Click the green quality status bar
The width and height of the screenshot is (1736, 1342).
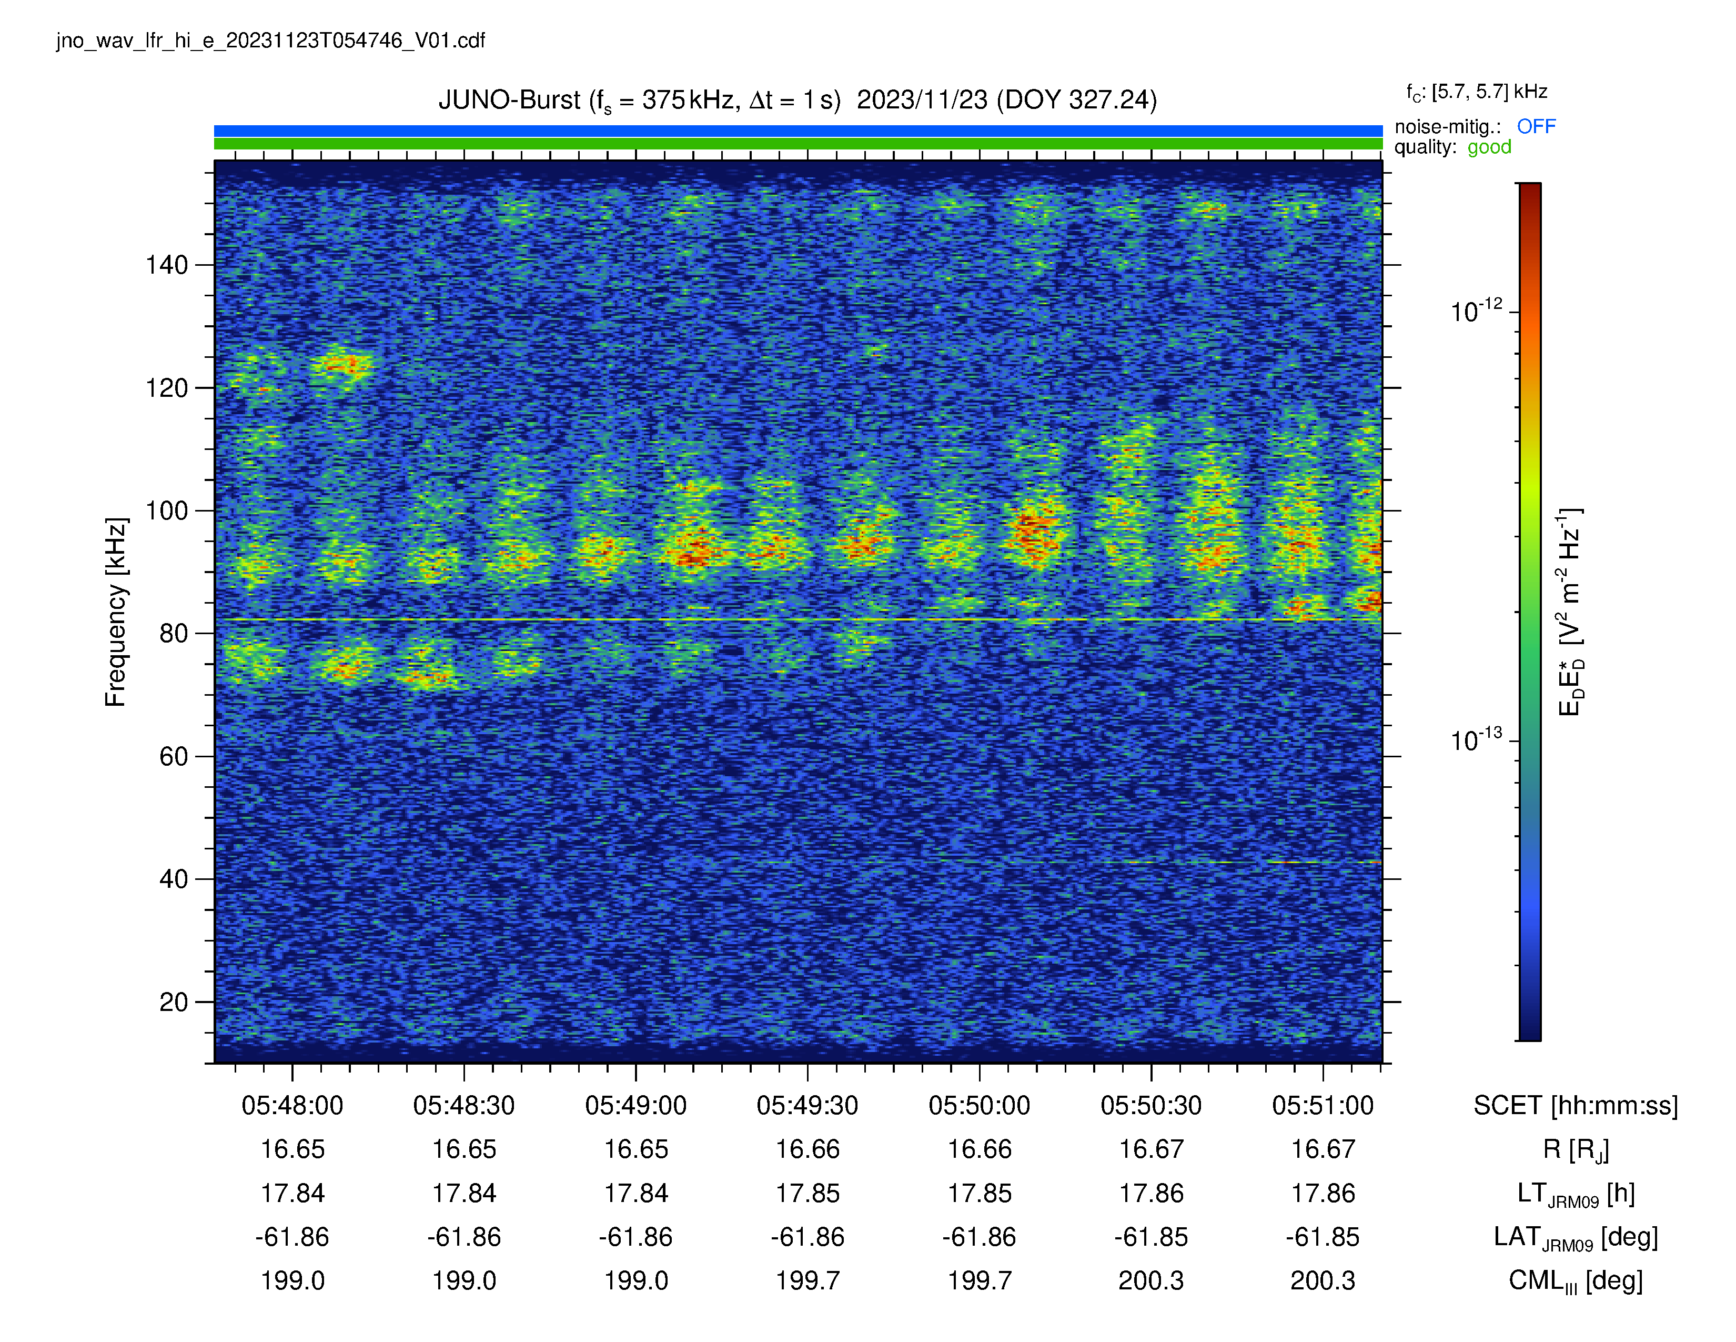(x=798, y=144)
